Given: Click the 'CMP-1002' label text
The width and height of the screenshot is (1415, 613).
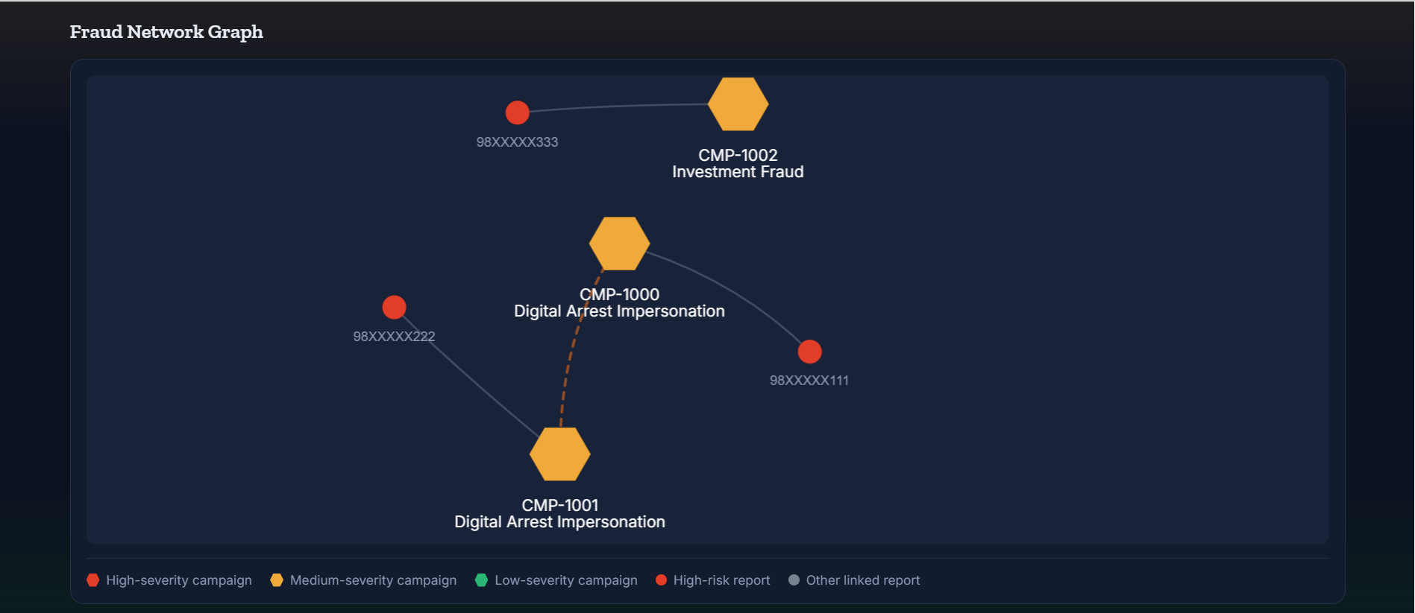Looking at the screenshot, I should pos(738,155).
